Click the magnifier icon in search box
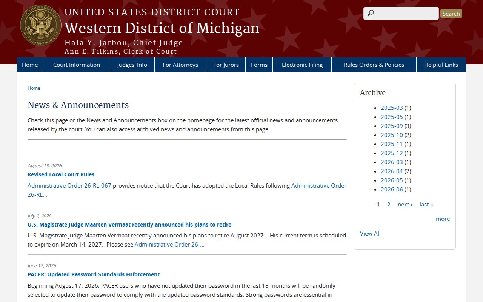483x302 pixels. tap(371, 13)
